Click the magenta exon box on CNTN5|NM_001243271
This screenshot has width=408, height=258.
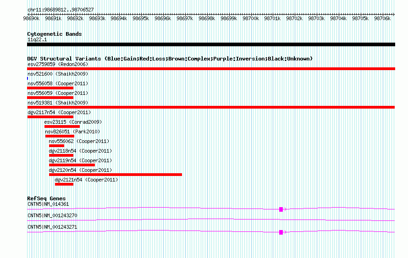click(281, 232)
